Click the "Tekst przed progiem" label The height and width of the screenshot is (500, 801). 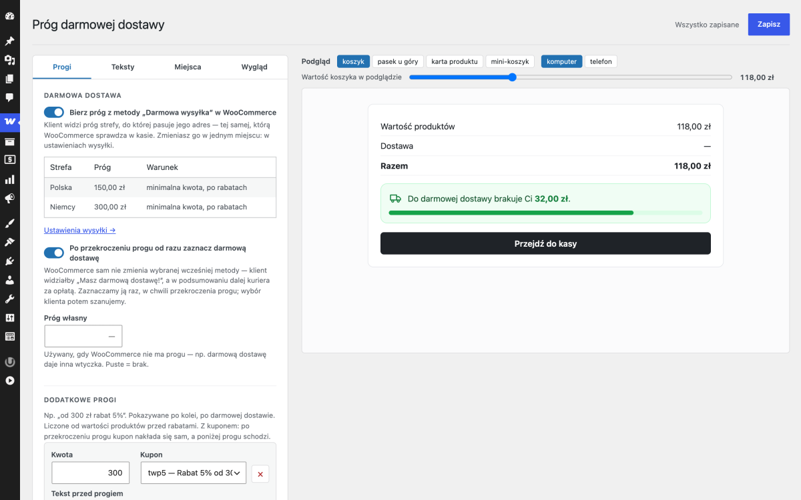87,494
